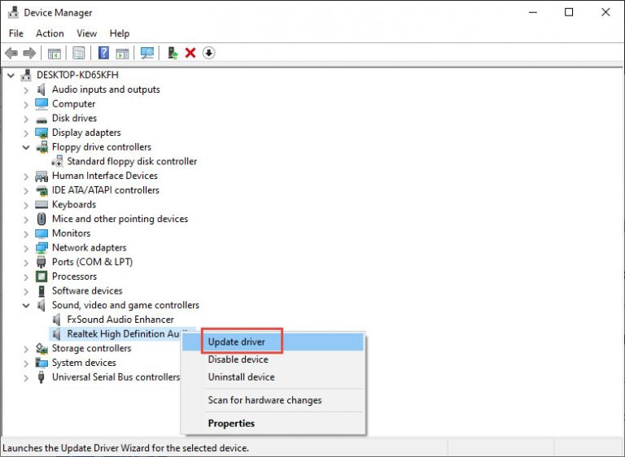Viewport: 625px width, 457px height.
Task: Click Scan for hardware changes monitor icon
Action: (x=147, y=53)
